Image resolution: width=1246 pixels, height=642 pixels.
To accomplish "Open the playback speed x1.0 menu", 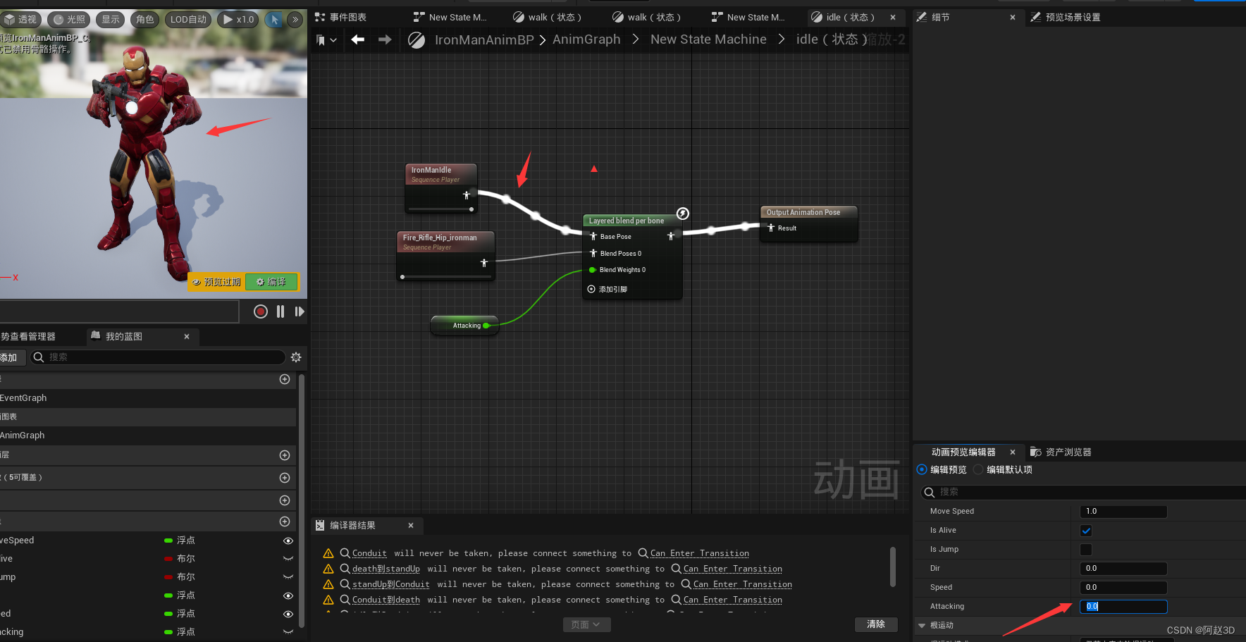I will (238, 20).
